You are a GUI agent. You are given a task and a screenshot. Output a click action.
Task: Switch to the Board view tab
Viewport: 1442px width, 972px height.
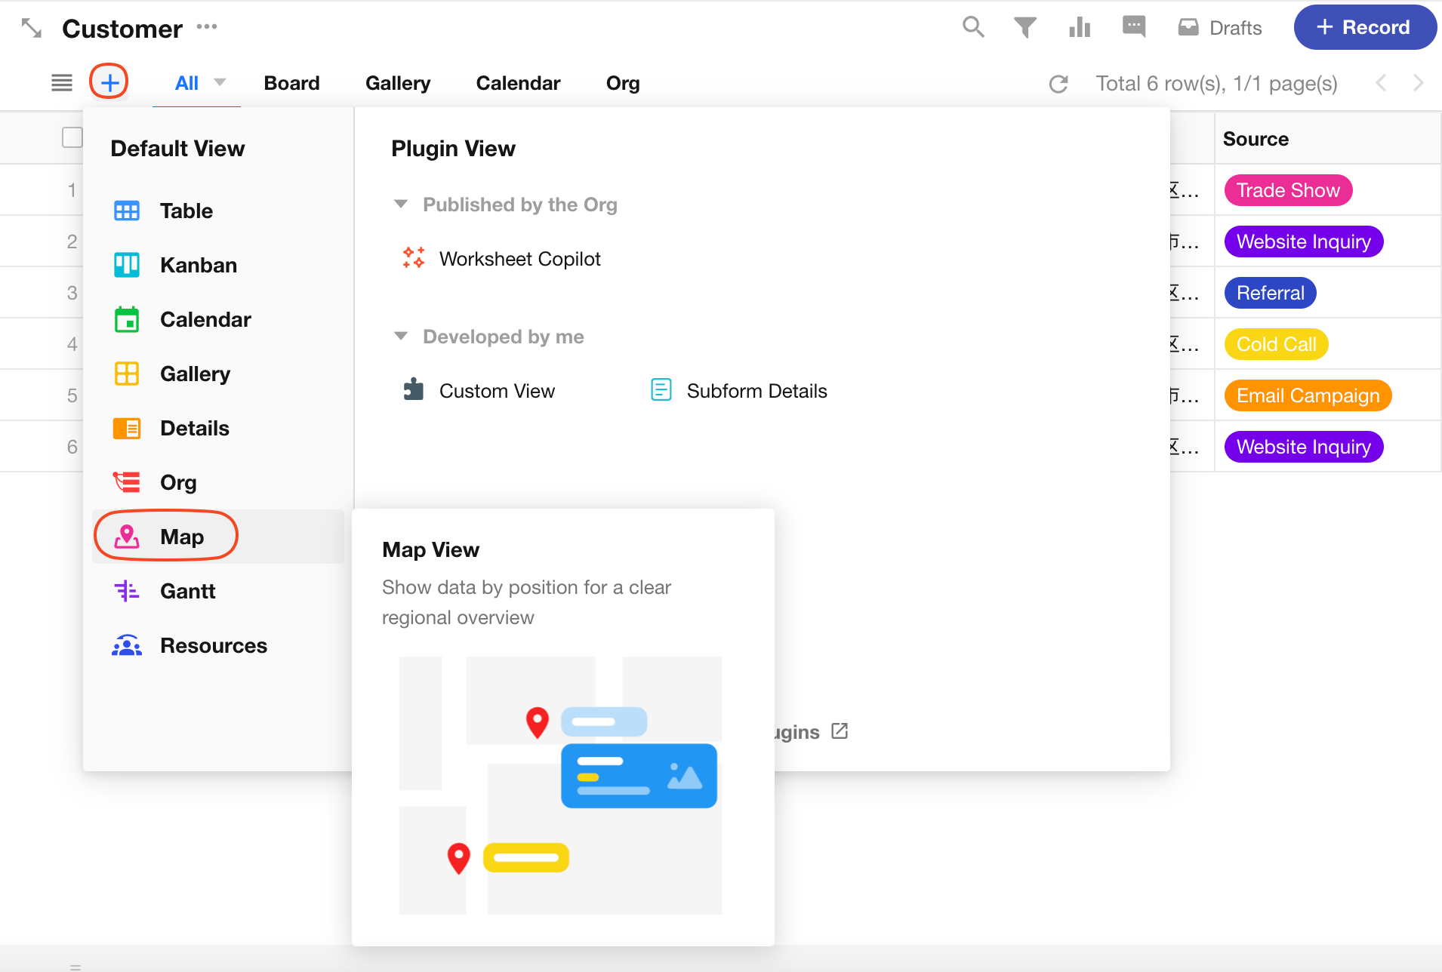[x=291, y=83]
